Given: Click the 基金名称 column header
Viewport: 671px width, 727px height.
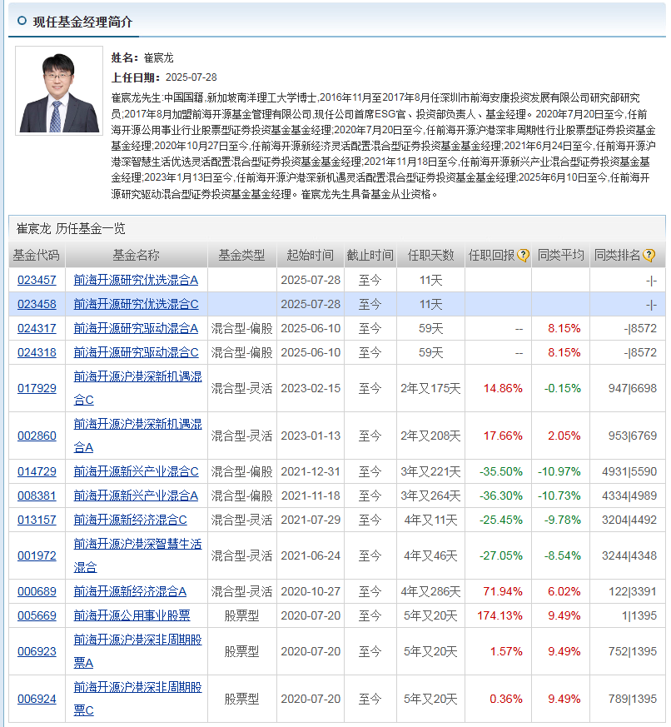Looking at the screenshot, I should [x=137, y=255].
